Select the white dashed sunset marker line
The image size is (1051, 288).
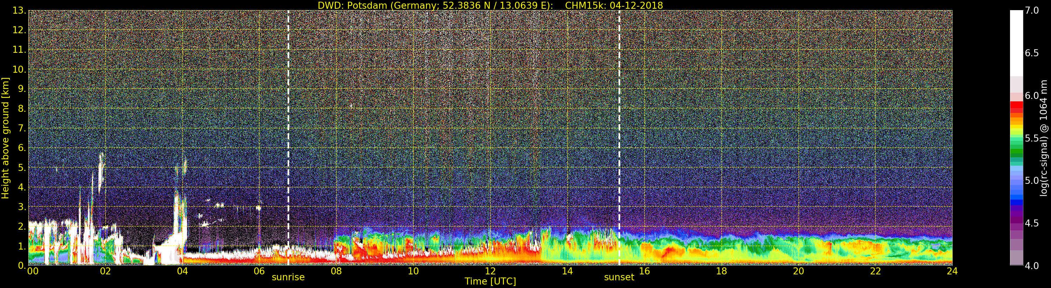[619, 138]
